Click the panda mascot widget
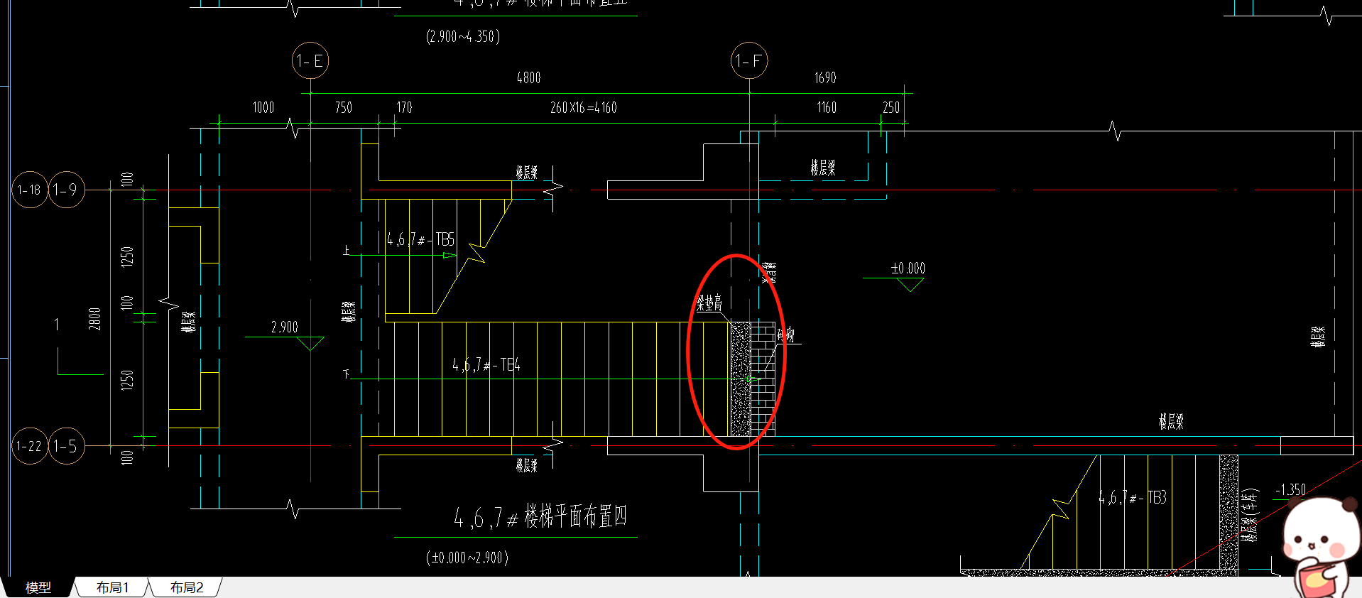1362x598 pixels. 1321,547
